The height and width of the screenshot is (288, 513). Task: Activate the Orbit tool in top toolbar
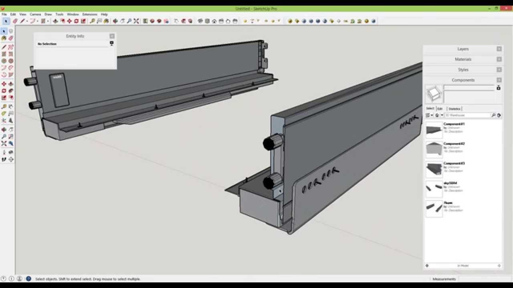115,21
